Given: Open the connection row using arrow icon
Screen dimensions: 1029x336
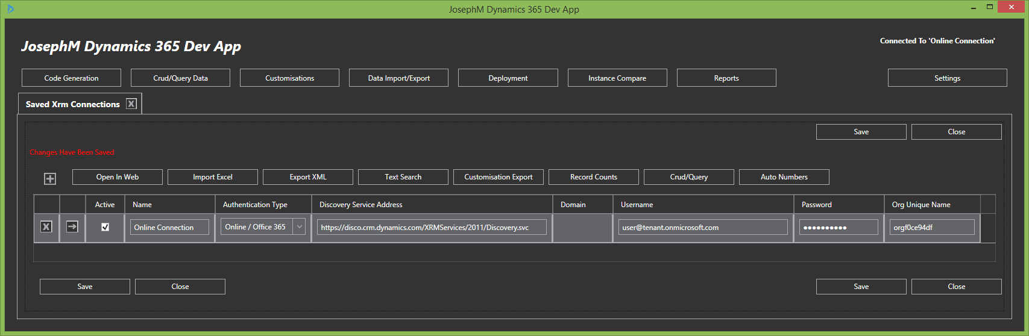Looking at the screenshot, I should tap(72, 227).
